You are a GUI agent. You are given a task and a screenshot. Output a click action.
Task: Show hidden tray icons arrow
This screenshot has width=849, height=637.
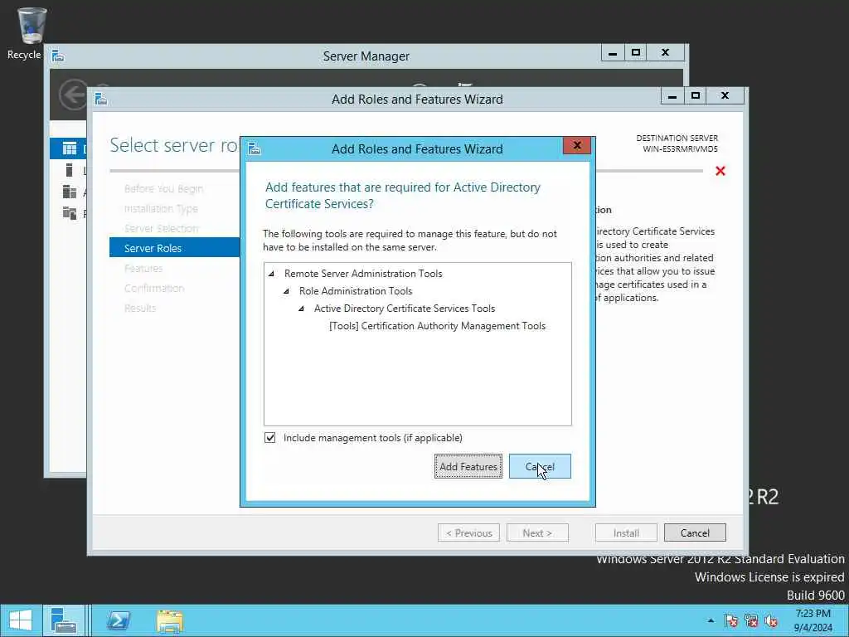tap(711, 620)
